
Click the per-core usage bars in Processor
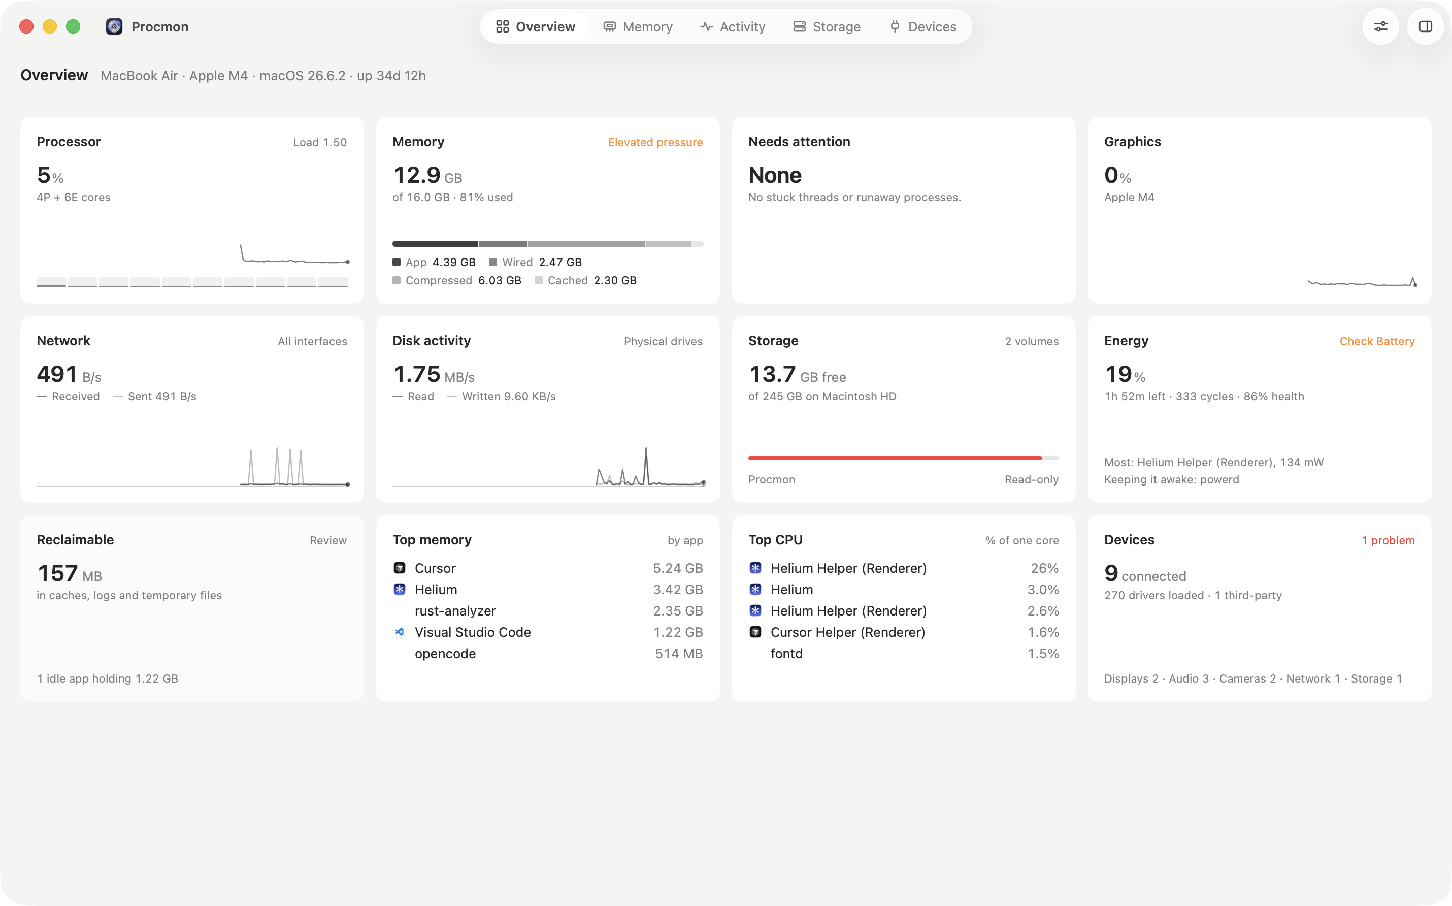[192, 282]
